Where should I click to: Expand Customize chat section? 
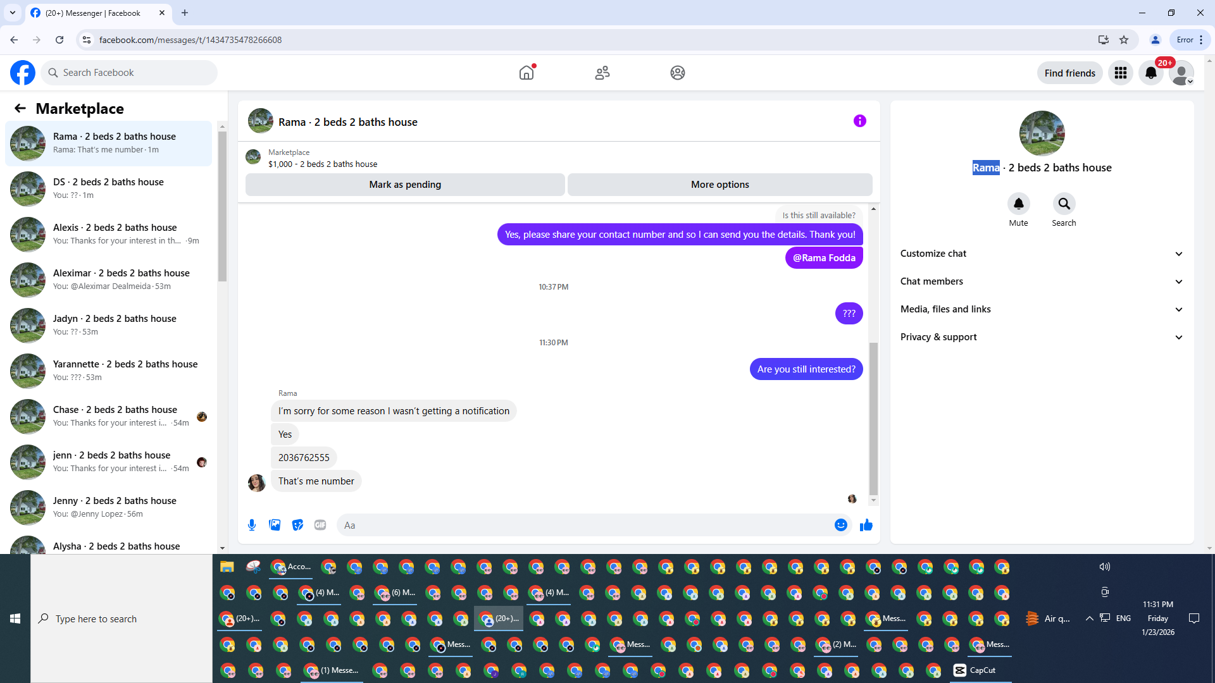click(x=1042, y=254)
